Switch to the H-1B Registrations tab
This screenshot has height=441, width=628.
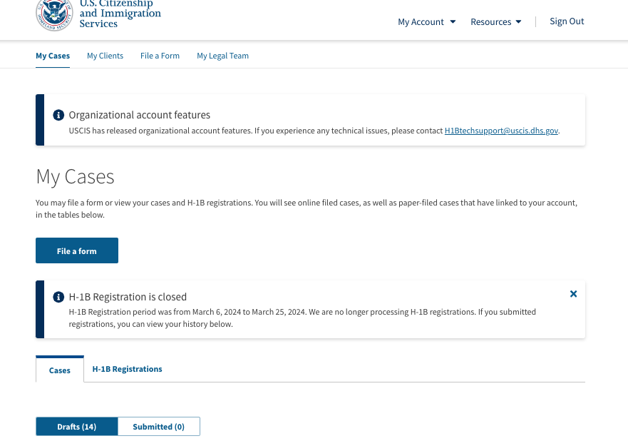tap(127, 369)
